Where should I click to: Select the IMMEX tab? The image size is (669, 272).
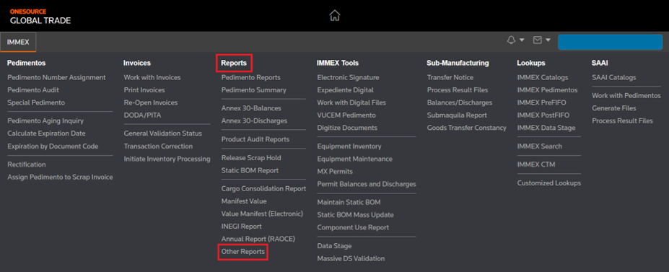point(18,42)
